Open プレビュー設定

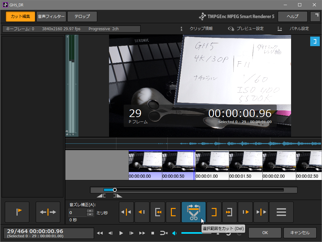(246, 29)
